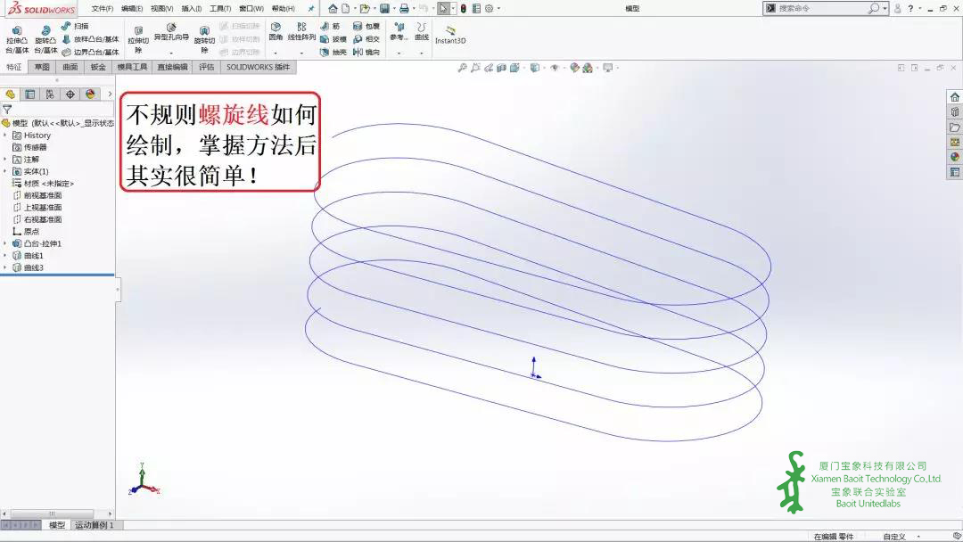
Task: Open the Appearances tab in right task pane
Action: [955, 157]
